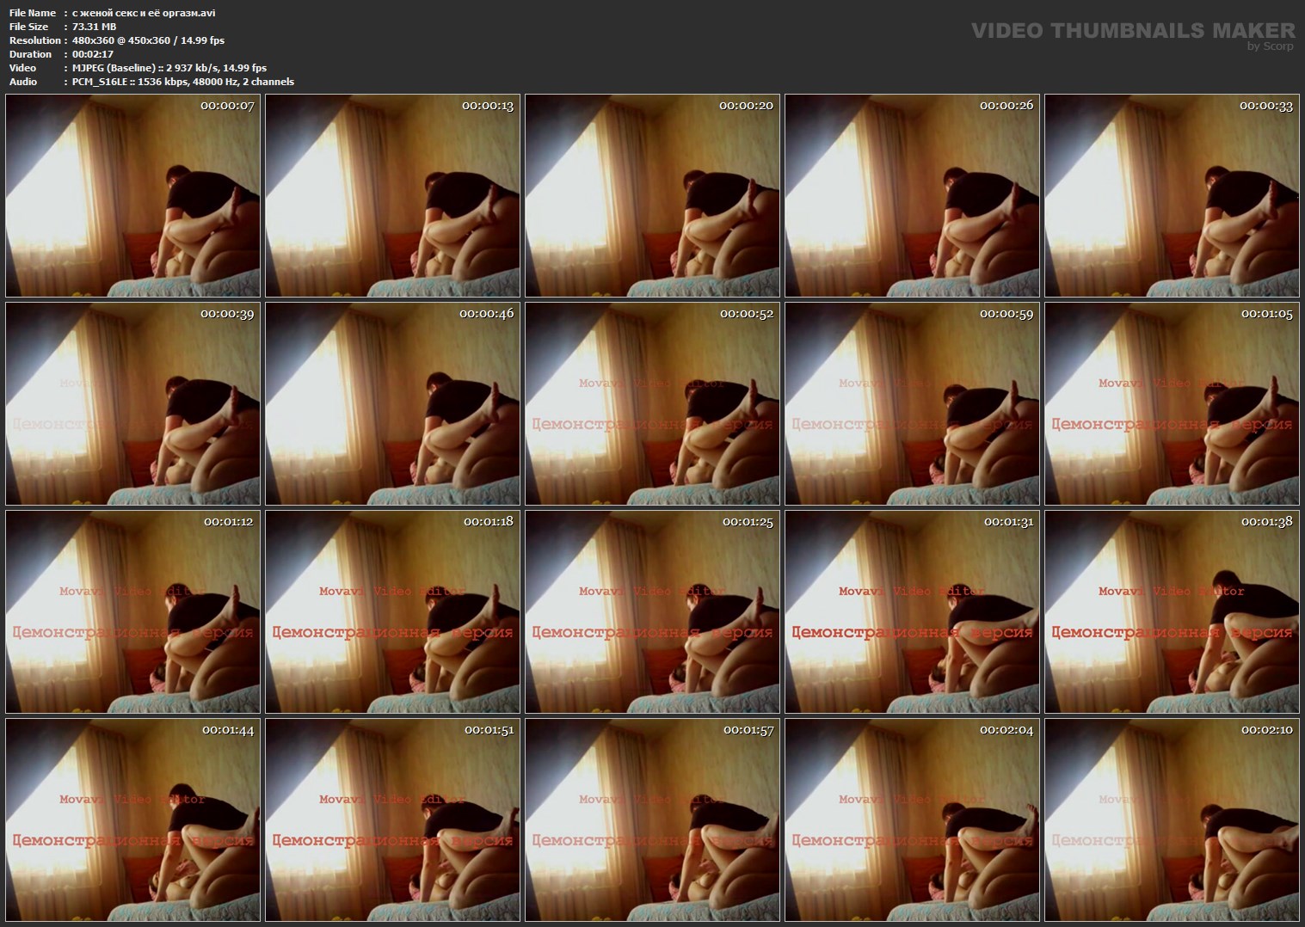Open the thumbnail stamped 00:01:38

[1172, 611]
